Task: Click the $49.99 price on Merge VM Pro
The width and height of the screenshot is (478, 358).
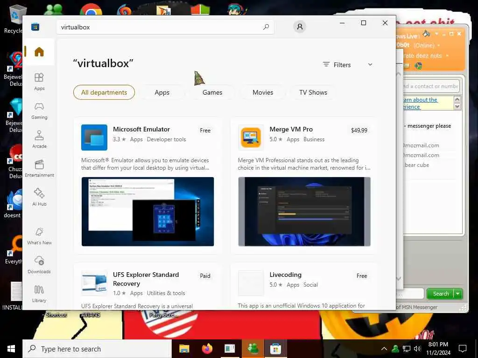Action: [x=359, y=131]
